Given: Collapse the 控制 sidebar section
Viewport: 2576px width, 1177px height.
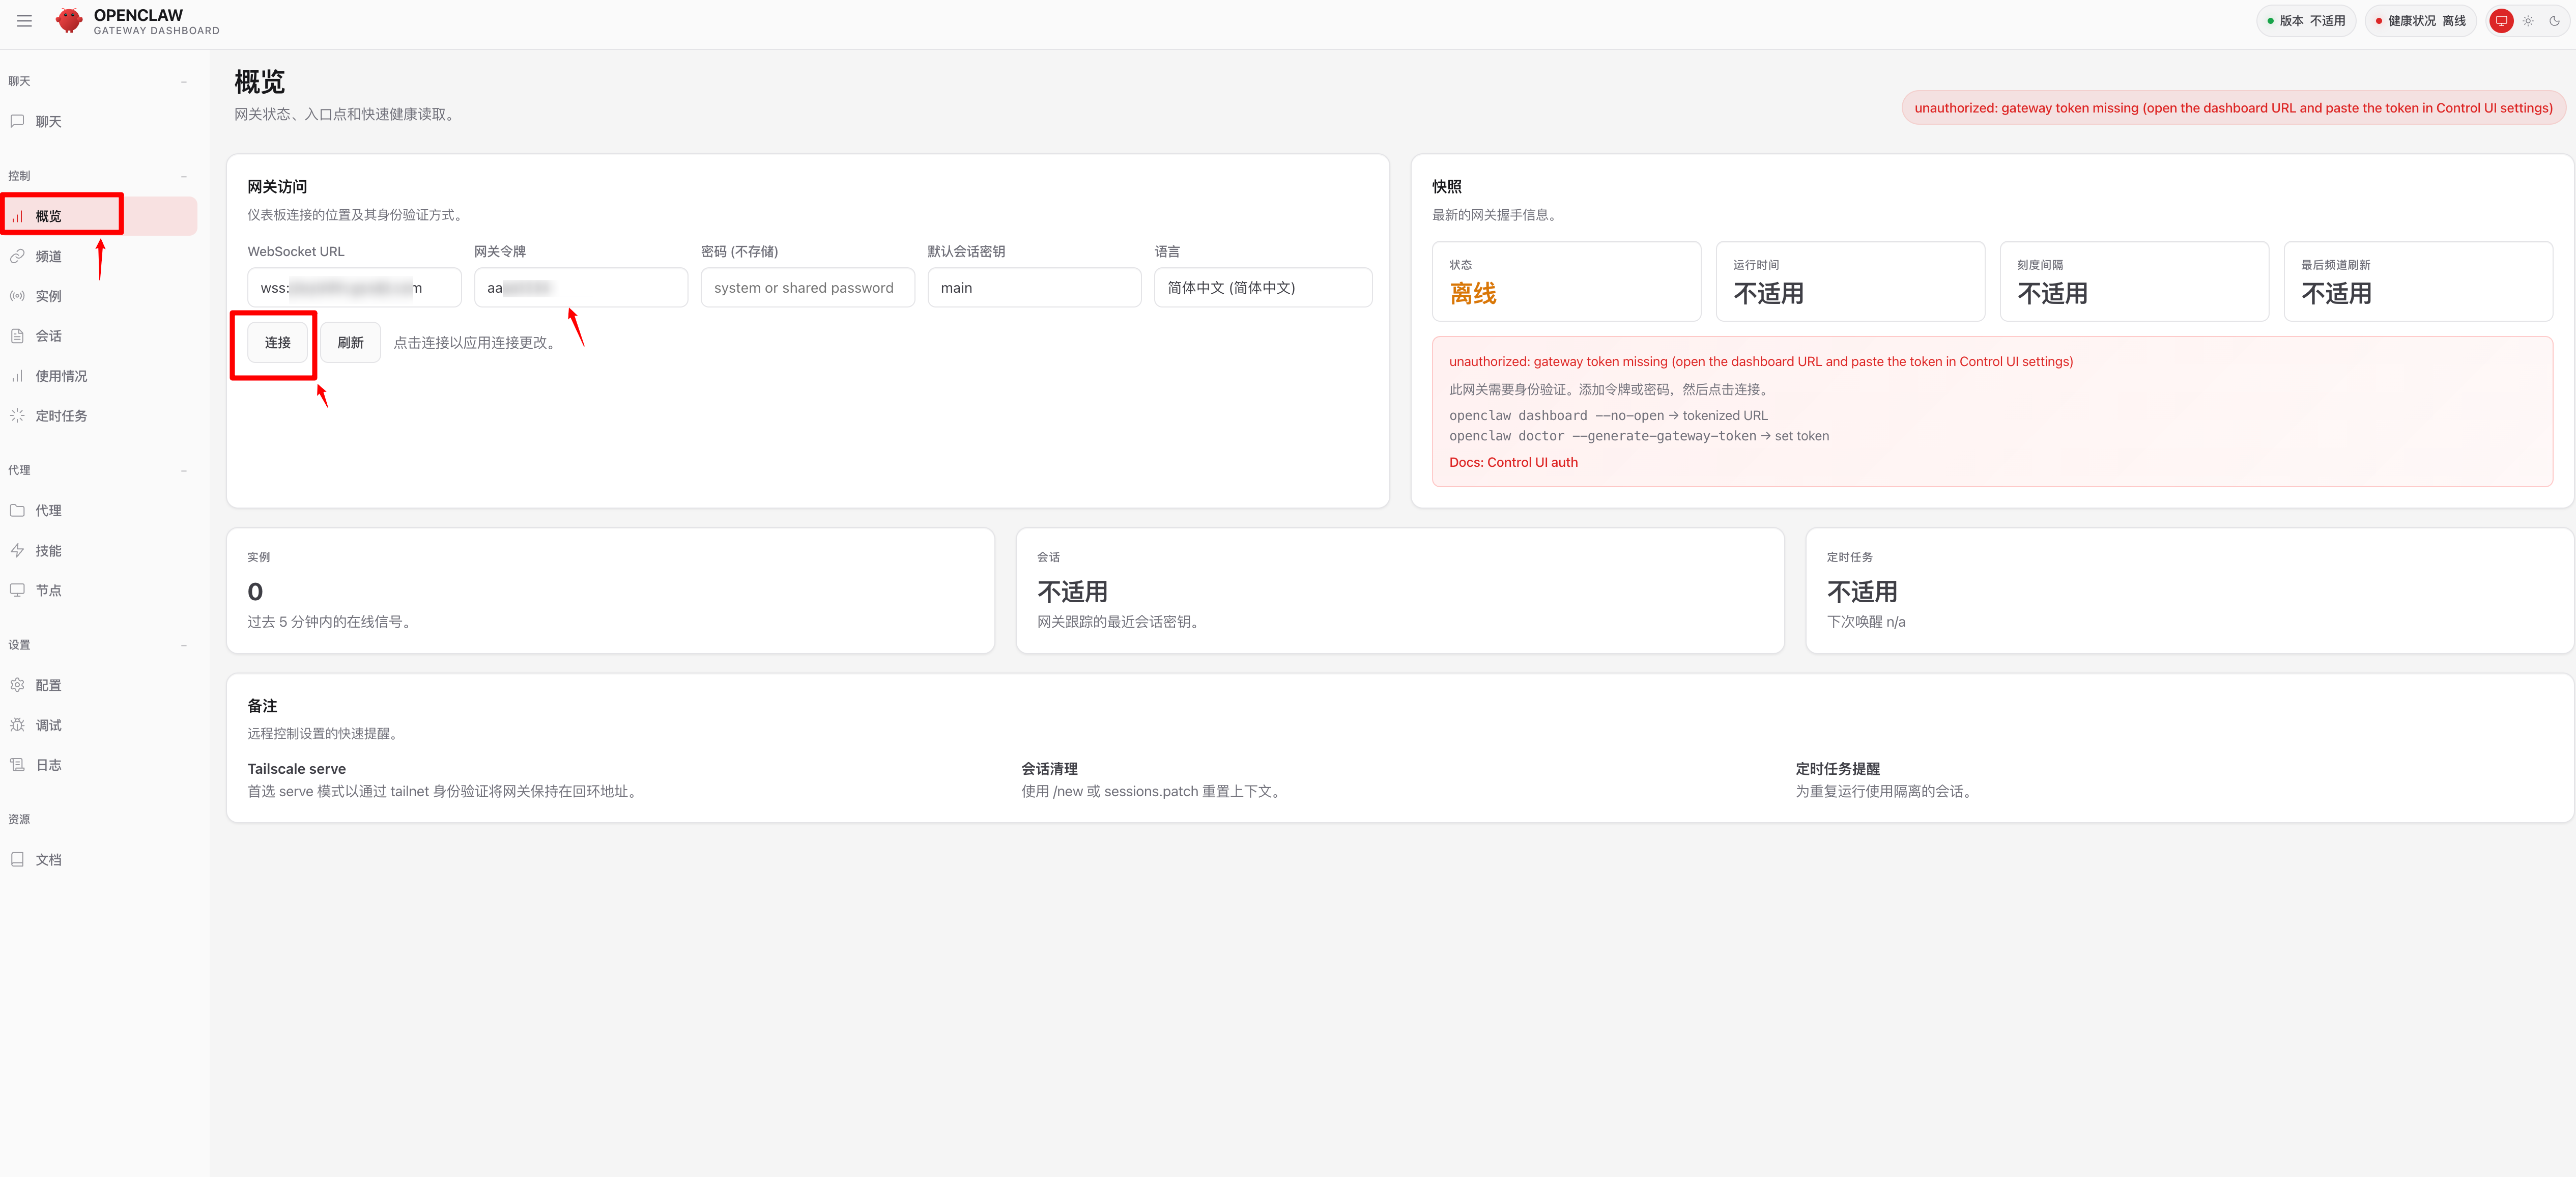Looking at the screenshot, I should click(x=184, y=176).
